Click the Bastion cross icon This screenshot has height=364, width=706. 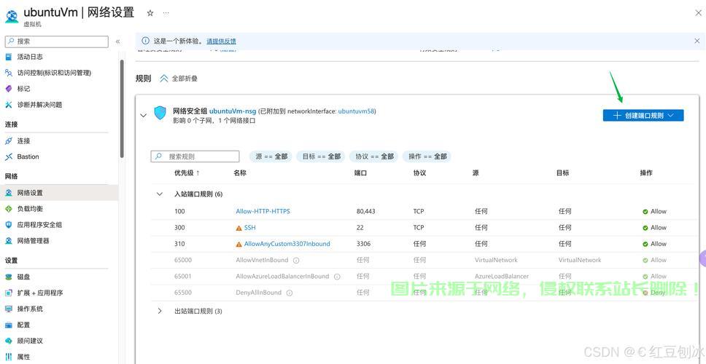tap(9, 157)
